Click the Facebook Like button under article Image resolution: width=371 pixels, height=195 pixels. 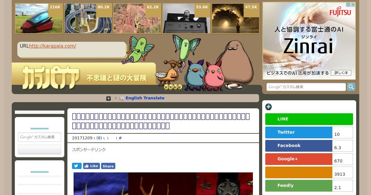coord(91,166)
